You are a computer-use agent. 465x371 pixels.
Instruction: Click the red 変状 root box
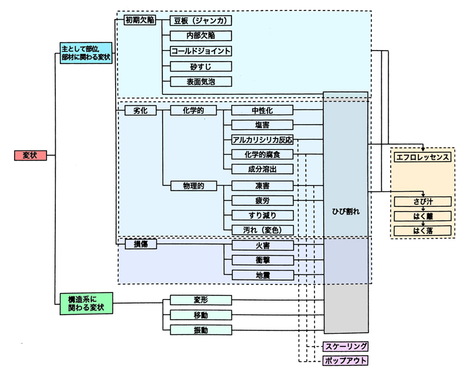coord(29,156)
